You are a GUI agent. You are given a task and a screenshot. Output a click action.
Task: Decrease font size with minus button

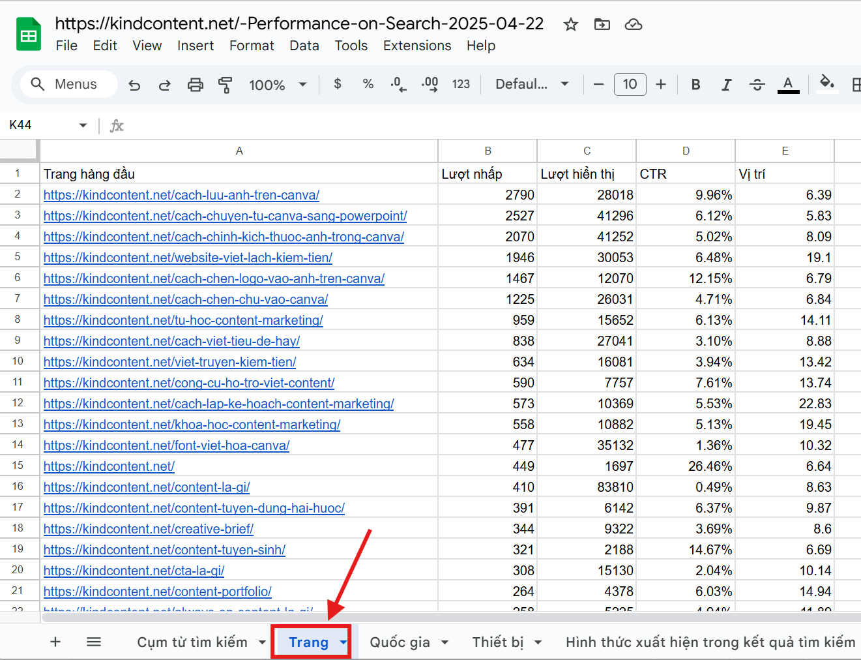coord(598,84)
